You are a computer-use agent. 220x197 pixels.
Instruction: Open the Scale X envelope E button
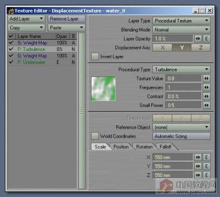coord(206,157)
